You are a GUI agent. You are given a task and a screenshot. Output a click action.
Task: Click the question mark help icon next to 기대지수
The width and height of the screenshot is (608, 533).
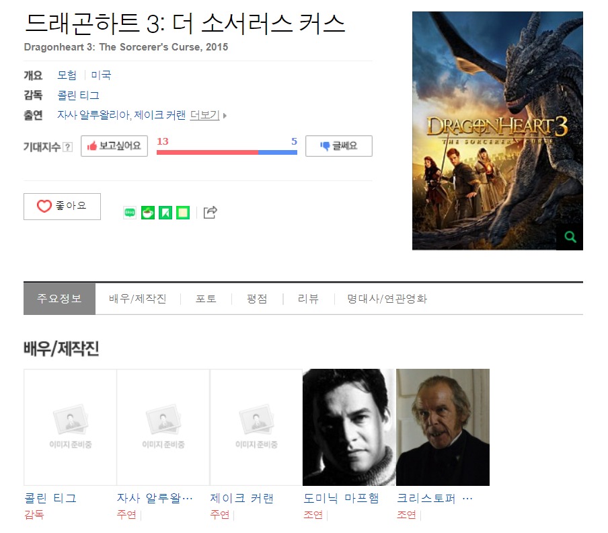click(x=67, y=147)
